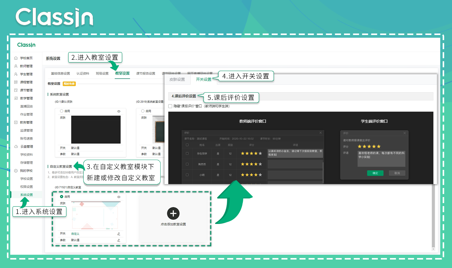Go to 监课管理 in sidebar
This screenshot has height=268, width=452.
coord(27,130)
